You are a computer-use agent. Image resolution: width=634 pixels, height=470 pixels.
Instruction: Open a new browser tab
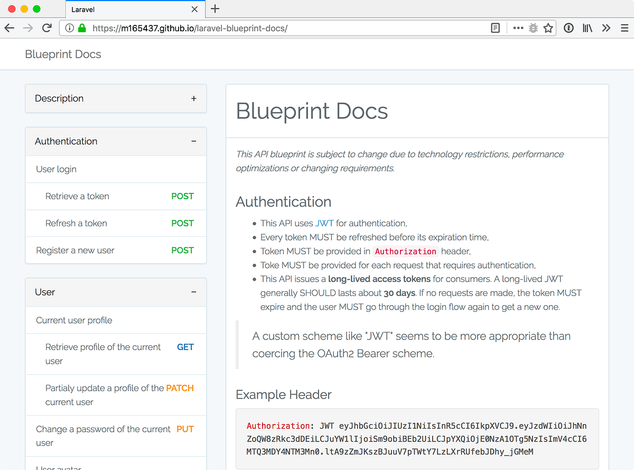pyautogui.click(x=215, y=9)
